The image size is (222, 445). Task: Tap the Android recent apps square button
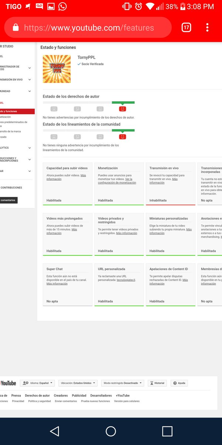coord(167,431)
